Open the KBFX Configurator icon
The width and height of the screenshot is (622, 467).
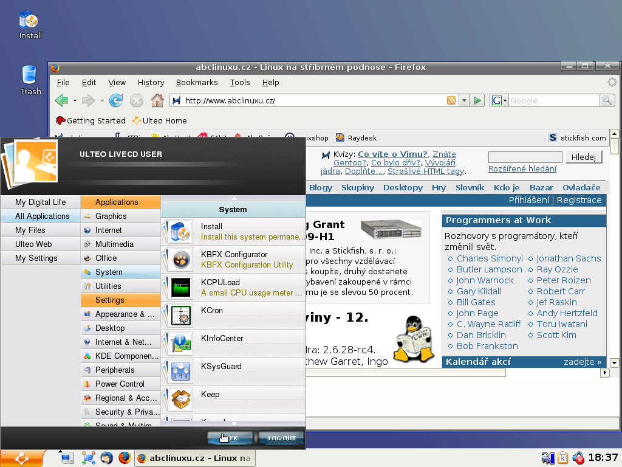point(181,260)
